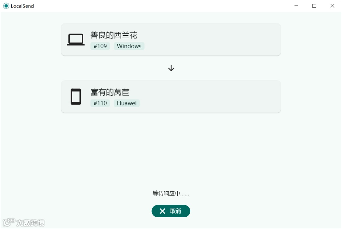The width and height of the screenshot is (342, 229).
Task: Maximize the LocalSend window
Action: pos(314,6)
